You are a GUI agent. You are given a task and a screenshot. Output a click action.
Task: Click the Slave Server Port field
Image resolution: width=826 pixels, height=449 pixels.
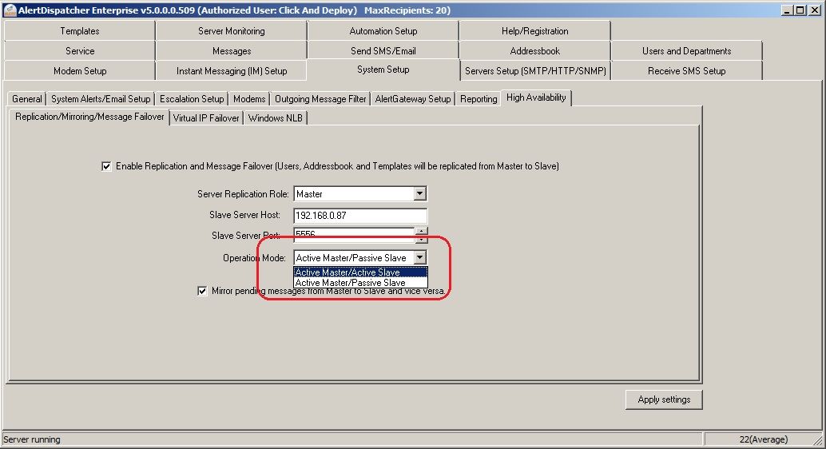coord(354,234)
